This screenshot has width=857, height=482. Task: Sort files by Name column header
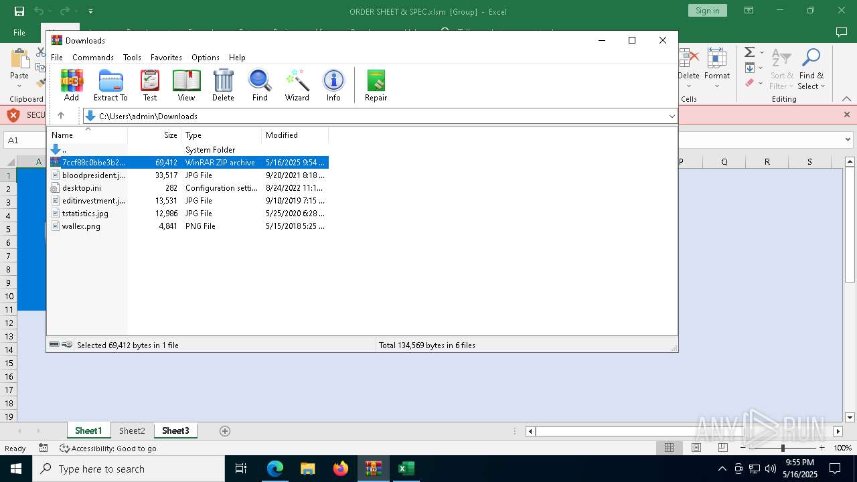click(x=88, y=135)
